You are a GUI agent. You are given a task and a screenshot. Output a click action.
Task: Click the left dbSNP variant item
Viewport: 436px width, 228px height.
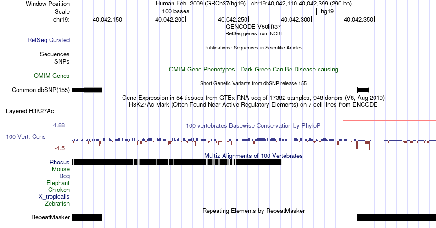click(x=87, y=90)
